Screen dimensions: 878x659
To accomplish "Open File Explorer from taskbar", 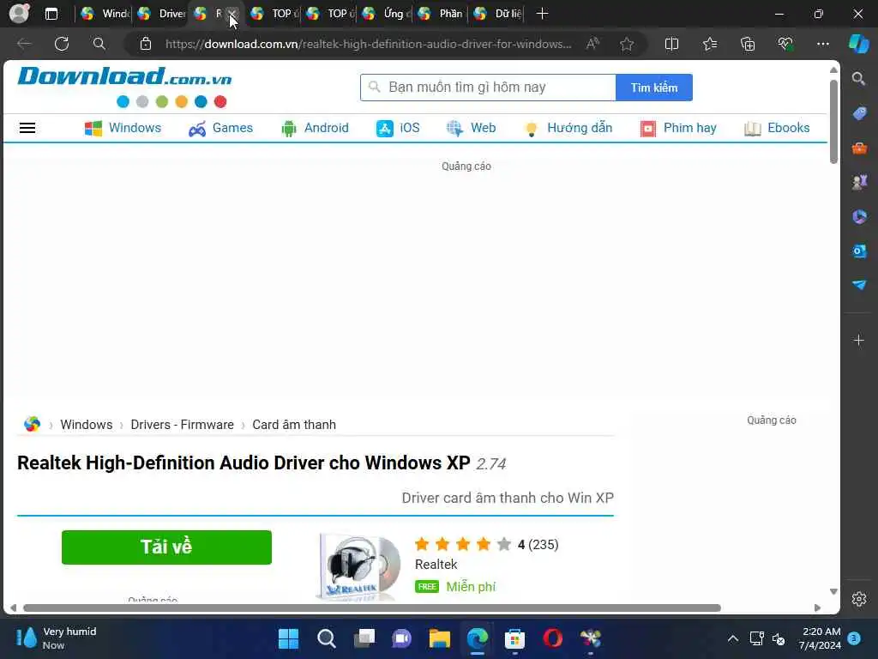I will click(440, 638).
